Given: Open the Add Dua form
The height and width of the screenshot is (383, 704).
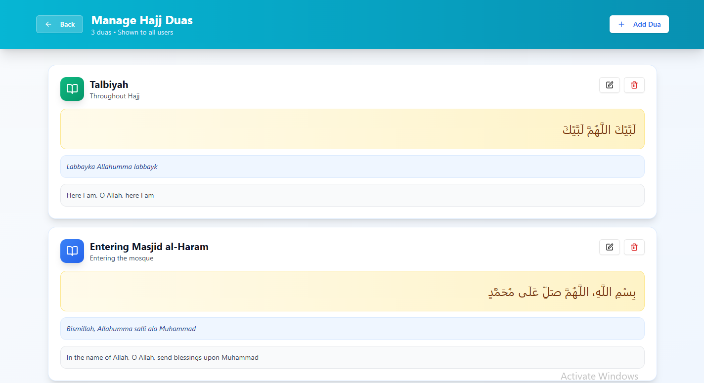Looking at the screenshot, I should pos(639,24).
